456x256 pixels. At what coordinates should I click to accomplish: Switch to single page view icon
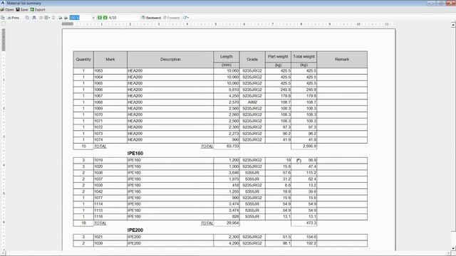(x=41, y=18)
